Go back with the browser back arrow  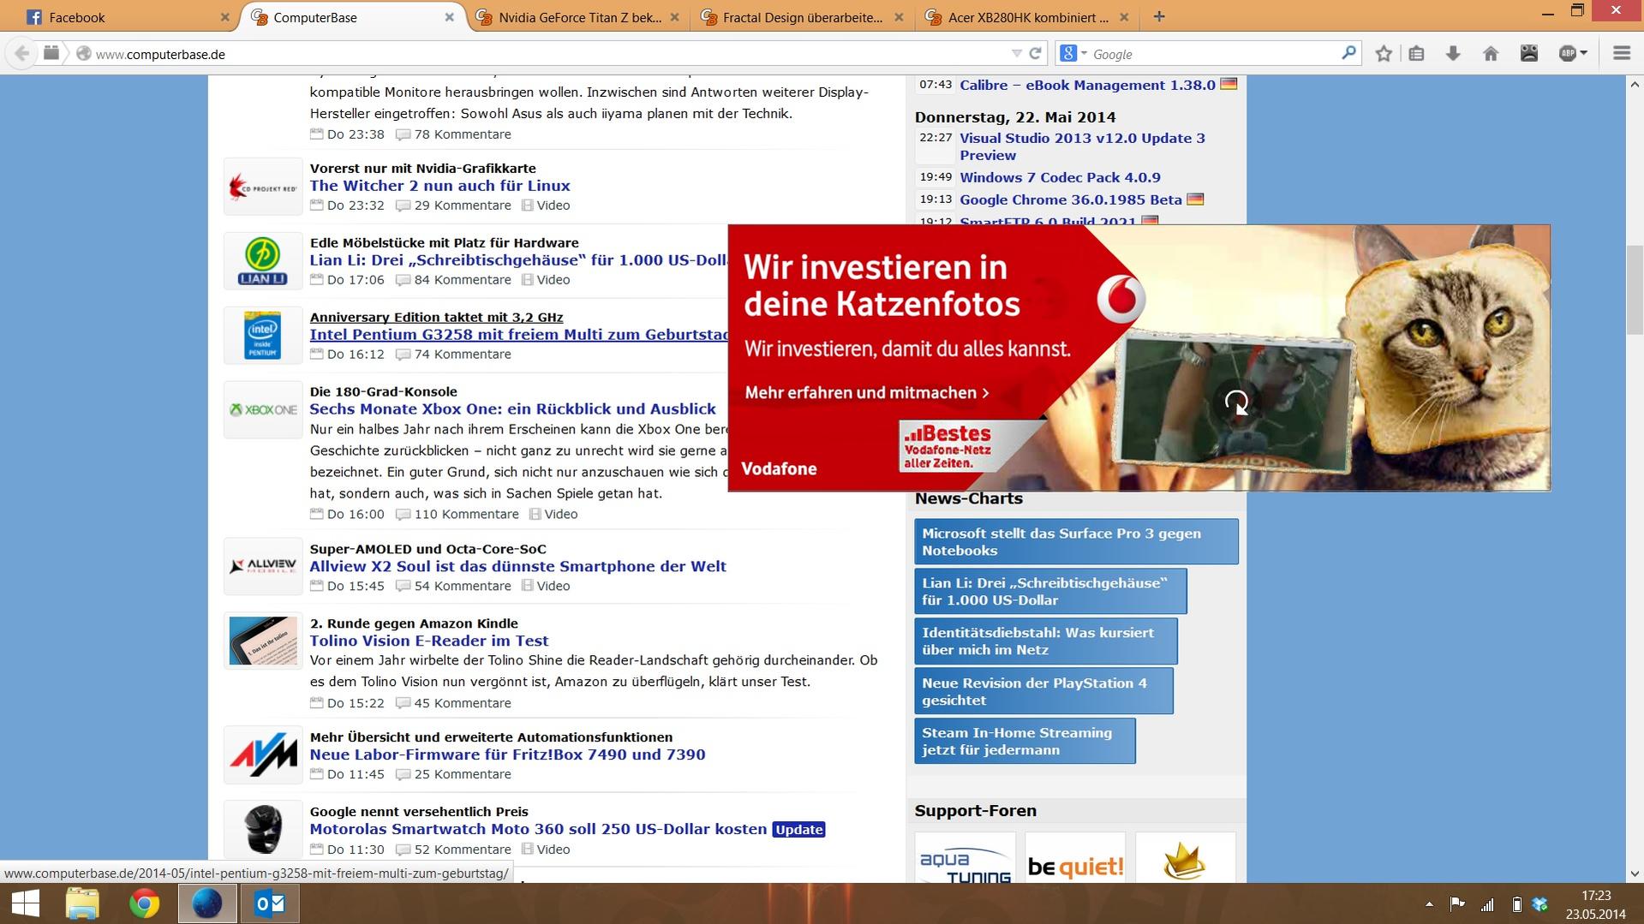click(x=22, y=53)
